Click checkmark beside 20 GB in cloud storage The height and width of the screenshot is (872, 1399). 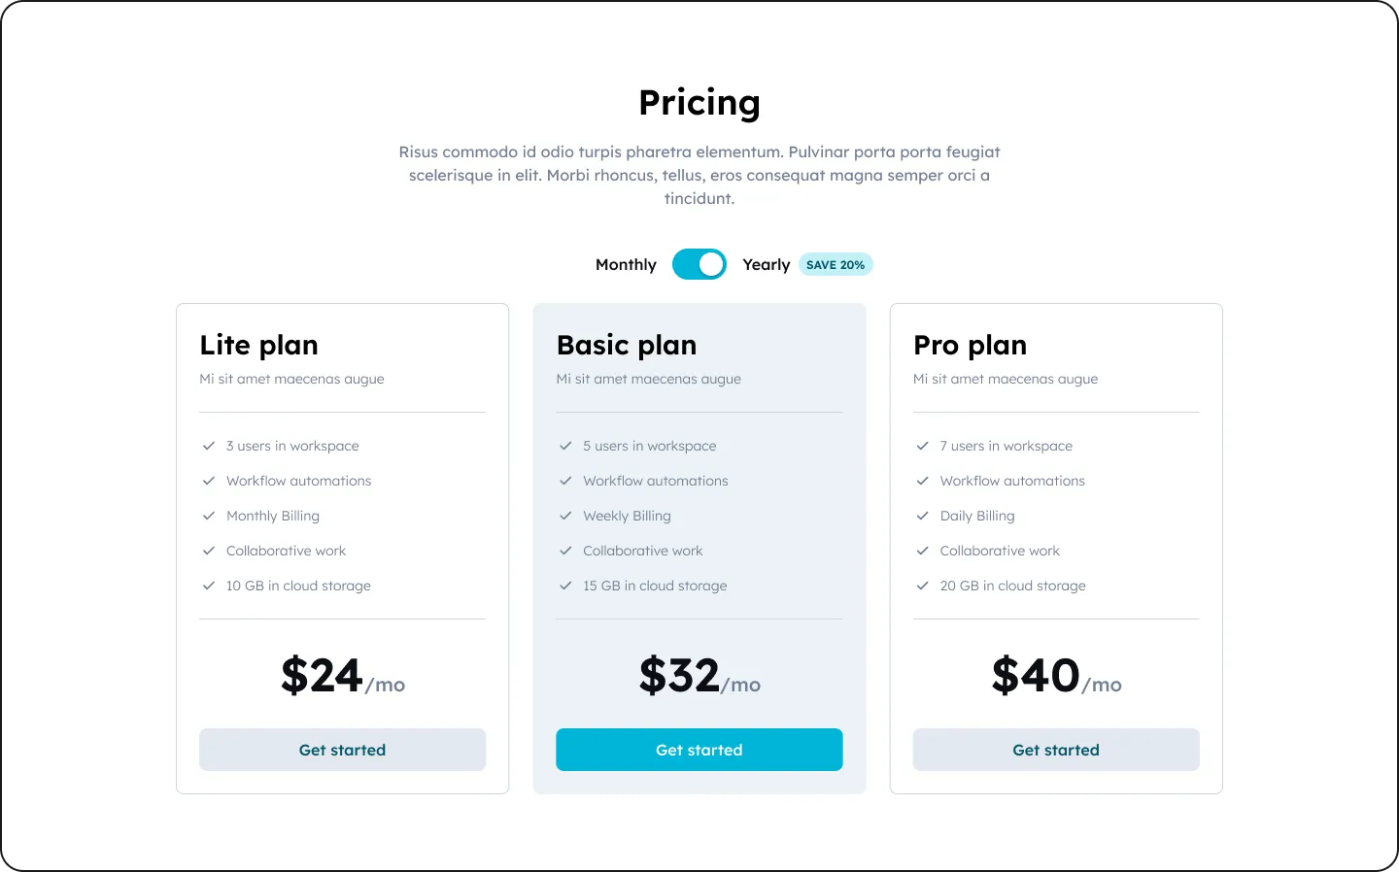(922, 586)
